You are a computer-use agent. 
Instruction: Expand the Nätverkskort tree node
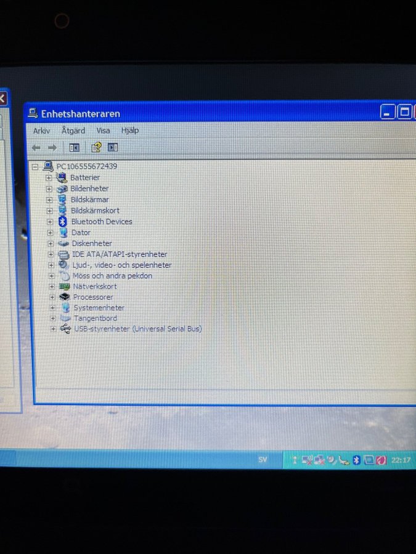coord(52,286)
